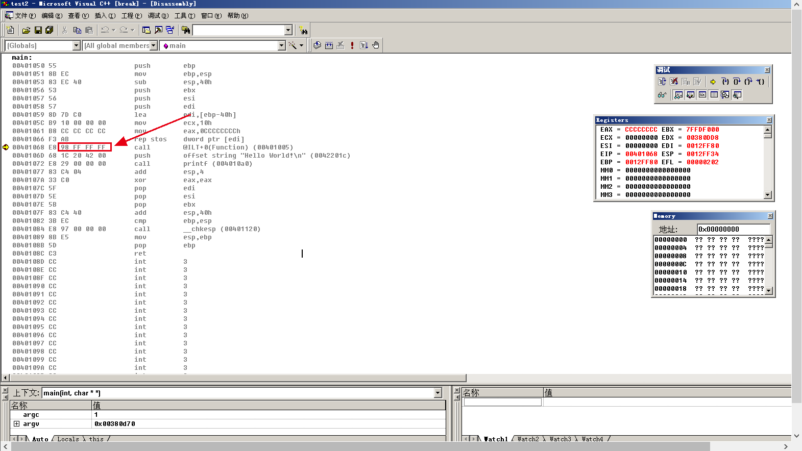The width and height of the screenshot is (802, 451).
Task: Click yellow arrow Show Next Statement icon
Action: click(x=713, y=82)
